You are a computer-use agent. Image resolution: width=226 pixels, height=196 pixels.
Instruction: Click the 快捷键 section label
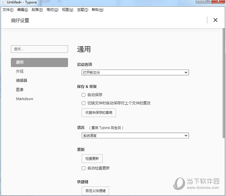tap(83, 182)
